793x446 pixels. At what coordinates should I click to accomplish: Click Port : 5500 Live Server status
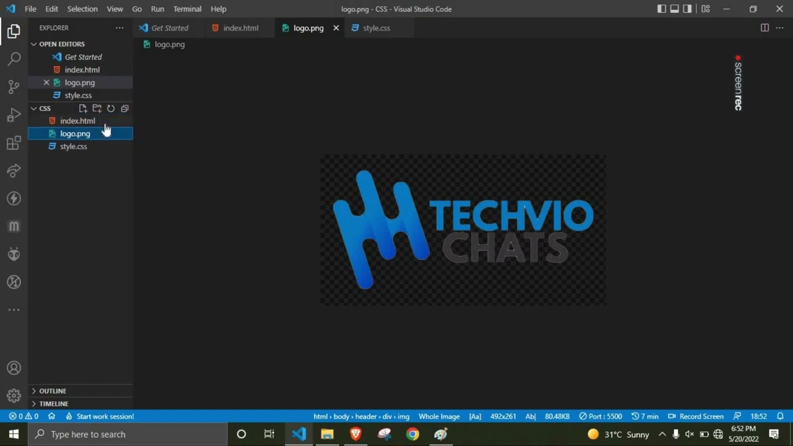pos(600,416)
